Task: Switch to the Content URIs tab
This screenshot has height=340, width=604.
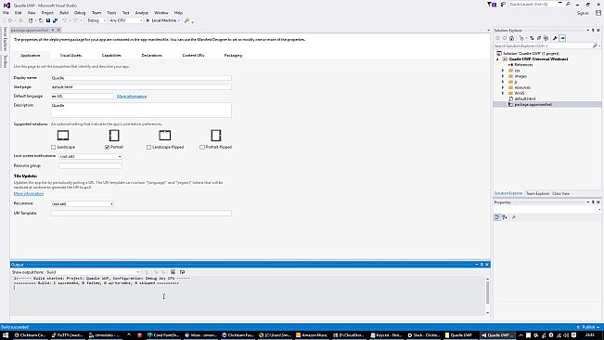Action: 193,56
